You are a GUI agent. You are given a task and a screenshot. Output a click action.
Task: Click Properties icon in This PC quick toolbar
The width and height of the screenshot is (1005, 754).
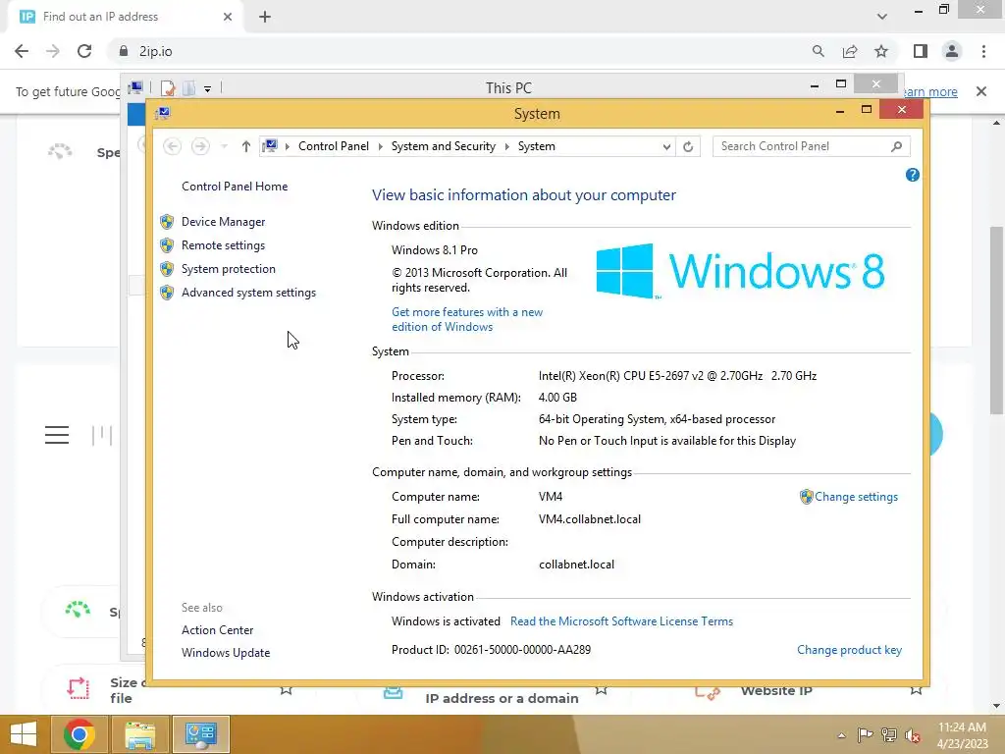(x=168, y=87)
